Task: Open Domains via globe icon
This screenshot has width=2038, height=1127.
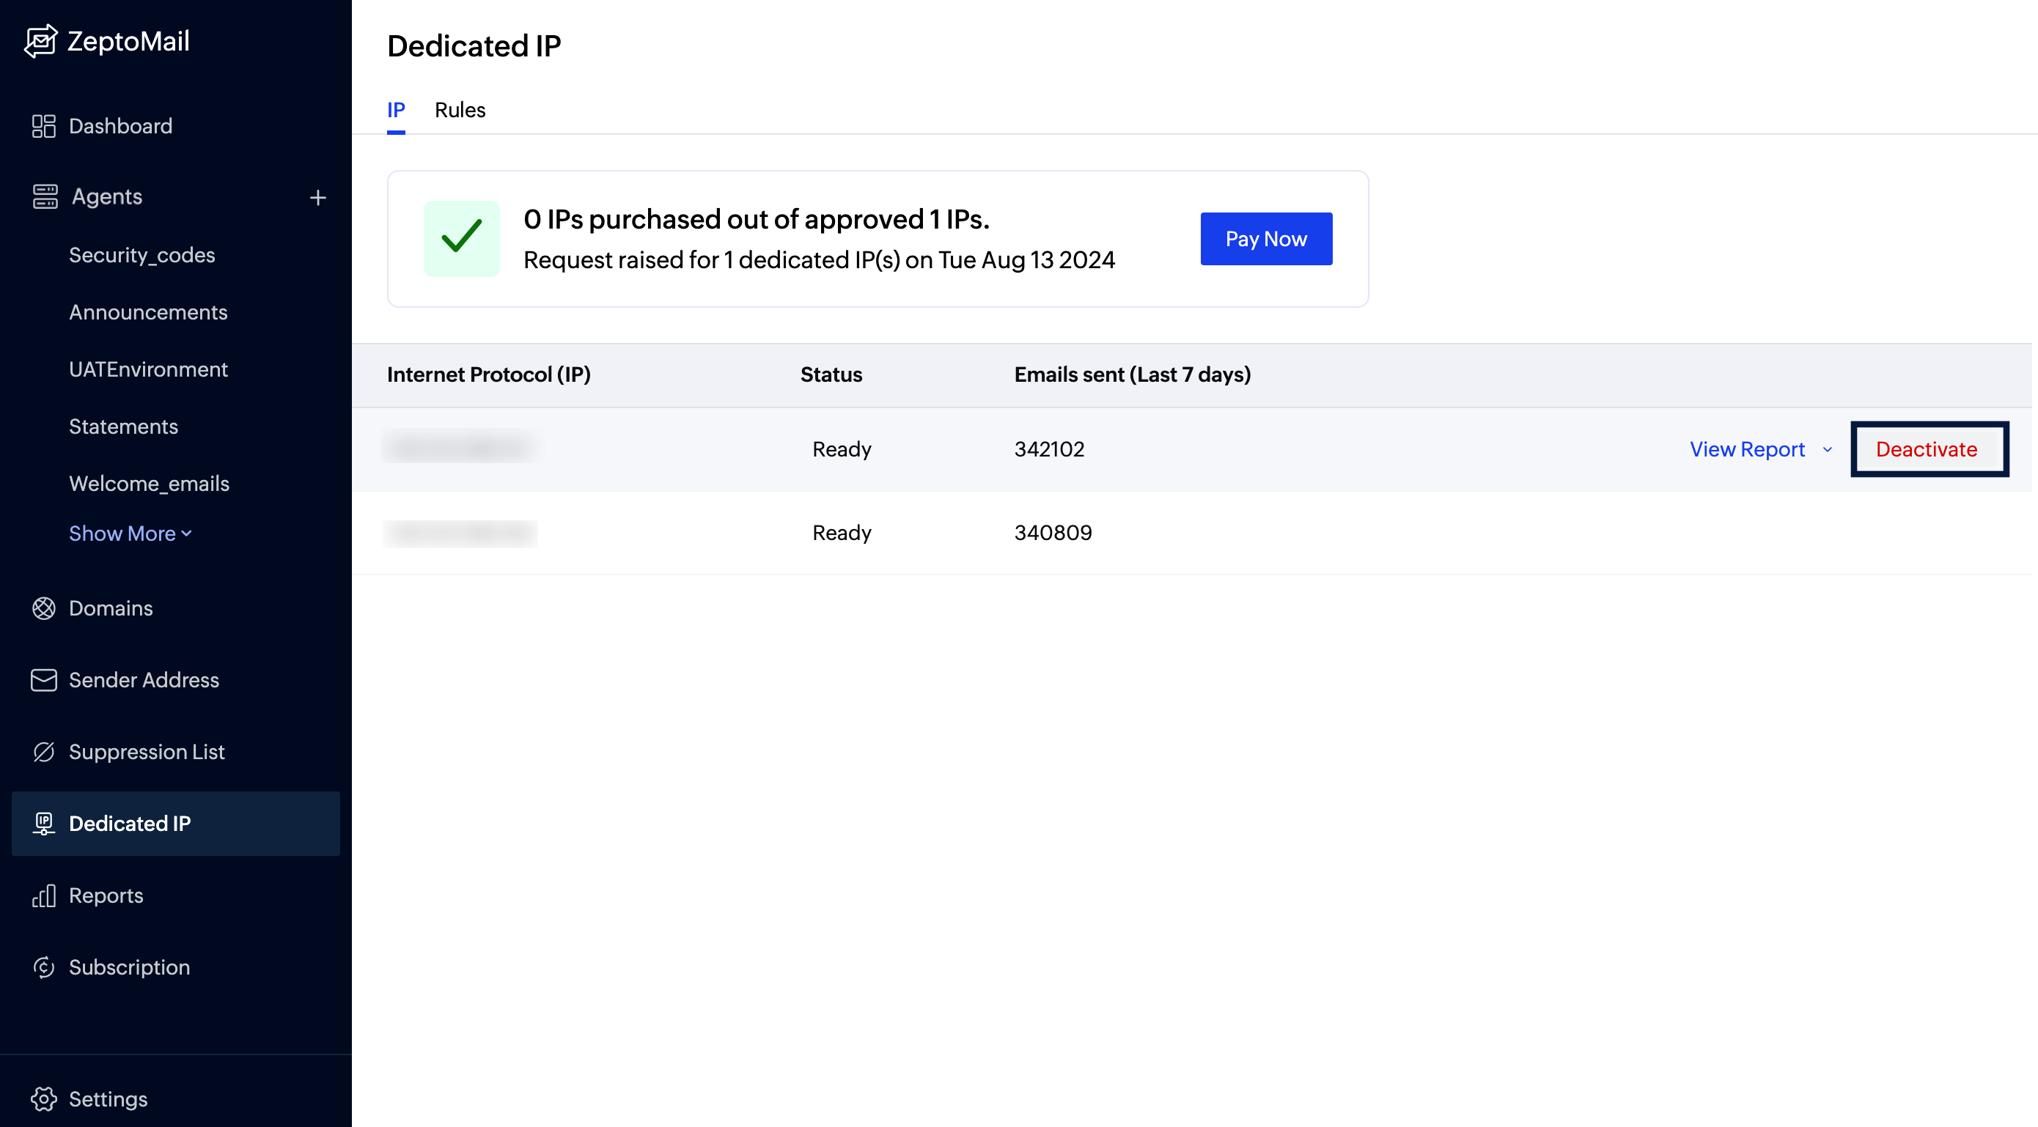Action: point(43,608)
